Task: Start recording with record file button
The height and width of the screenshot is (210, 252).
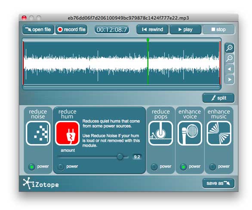Action: tap(71, 30)
